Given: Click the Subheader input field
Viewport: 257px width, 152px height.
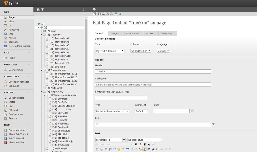Looking at the screenshot, I should coord(153,84).
